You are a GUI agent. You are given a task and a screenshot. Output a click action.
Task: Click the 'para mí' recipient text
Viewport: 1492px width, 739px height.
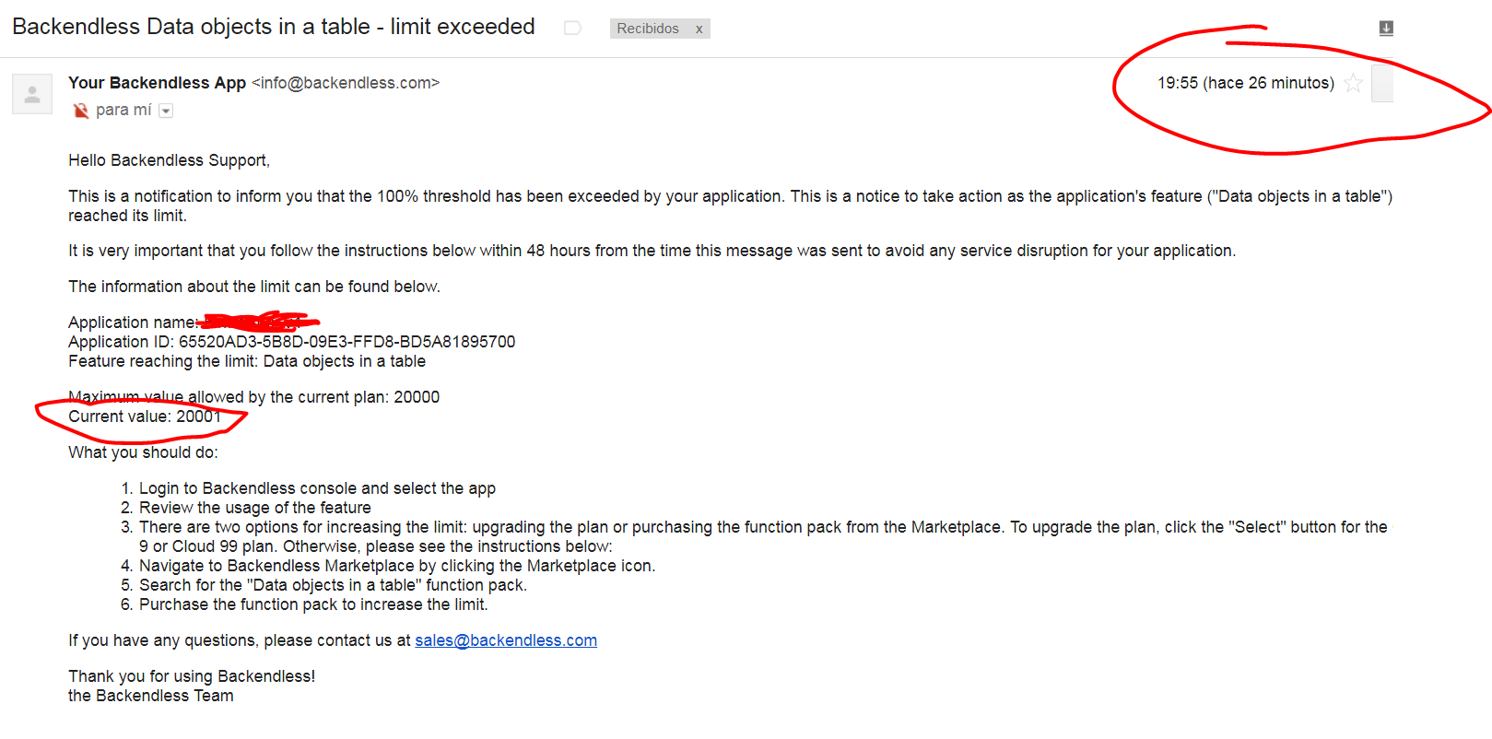(123, 111)
